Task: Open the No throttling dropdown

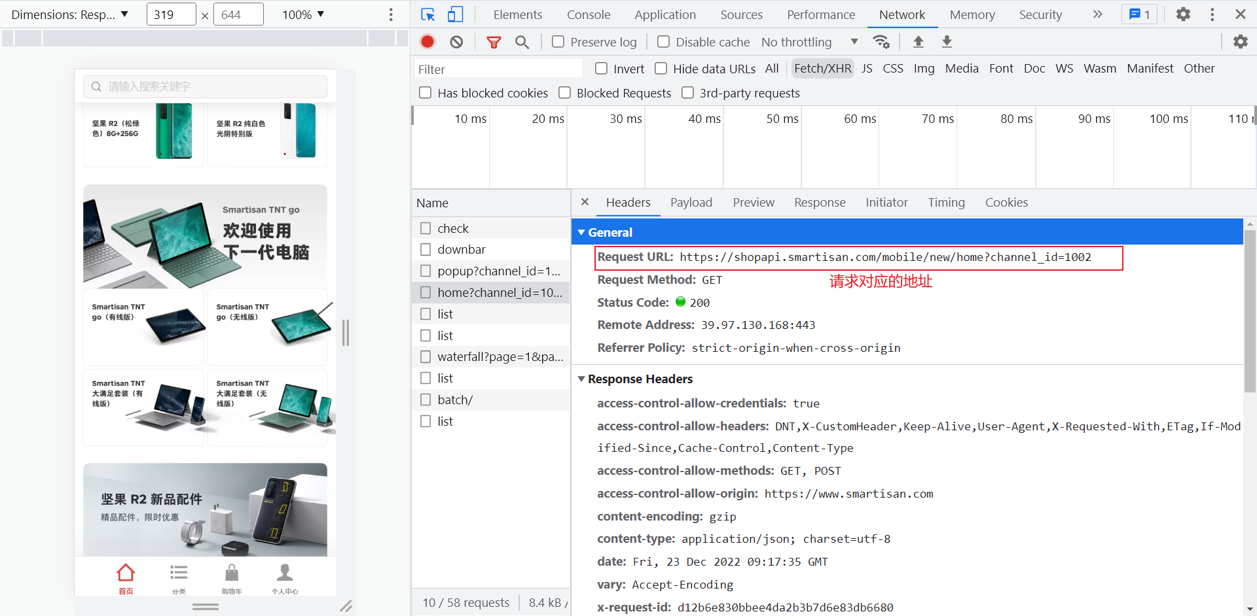Action: tap(809, 42)
